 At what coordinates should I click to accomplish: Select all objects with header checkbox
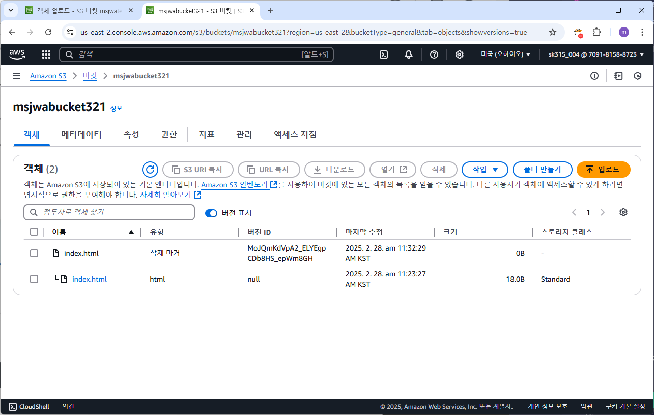coord(34,232)
